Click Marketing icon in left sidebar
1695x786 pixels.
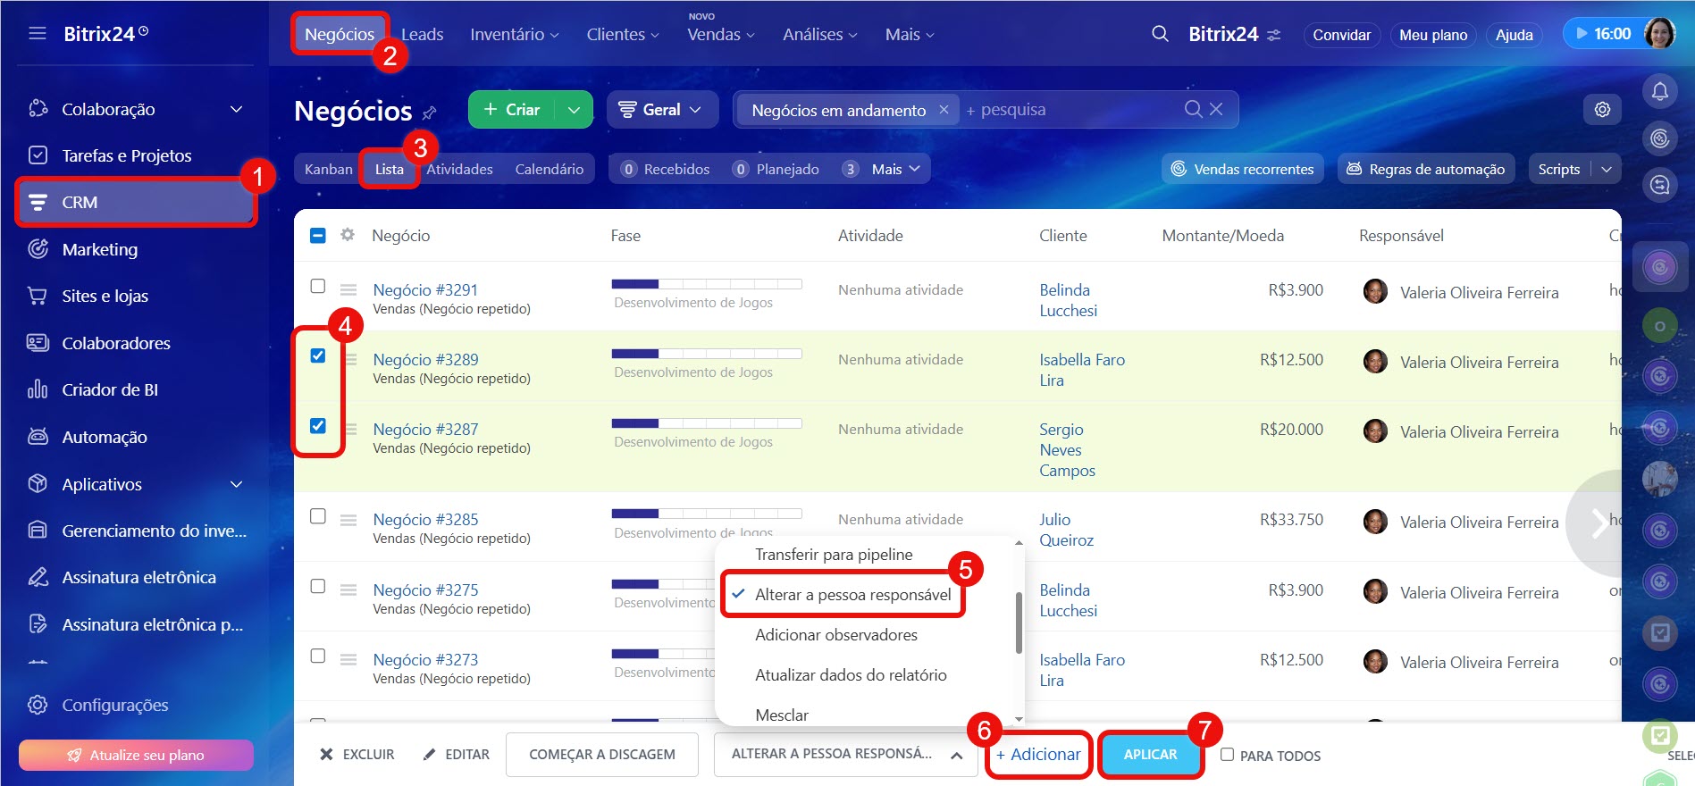point(38,249)
